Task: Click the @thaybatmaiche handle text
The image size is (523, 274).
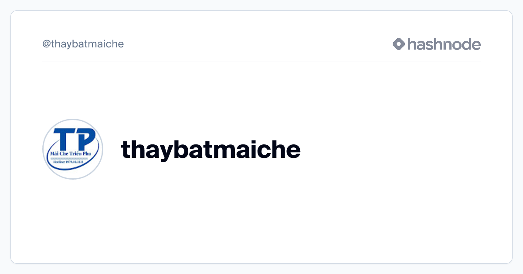Action: (83, 44)
